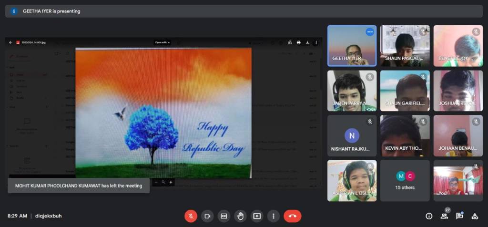Go back using the viewer's back arrow
Viewport: 488px width, 227px height.
11,42
